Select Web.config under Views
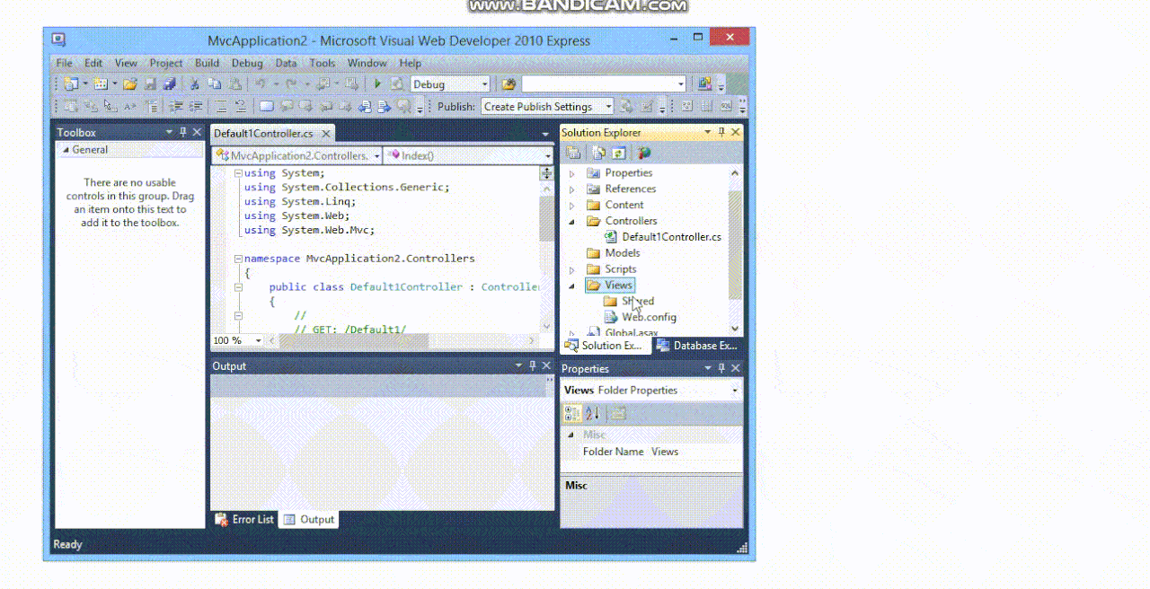Image resolution: width=1150 pixels, height=589 pixels. pyautogui.click(x=649, y=317)
